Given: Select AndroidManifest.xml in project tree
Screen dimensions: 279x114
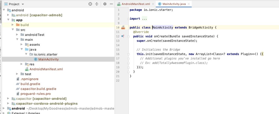Looking at the screenshot, I should [x=46, y=69].
